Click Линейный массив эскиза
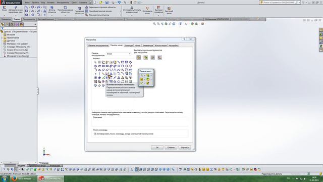 coord(98,11)
